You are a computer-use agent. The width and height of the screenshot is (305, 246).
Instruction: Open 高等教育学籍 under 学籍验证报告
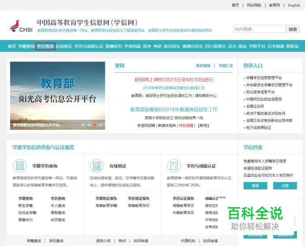106,206
